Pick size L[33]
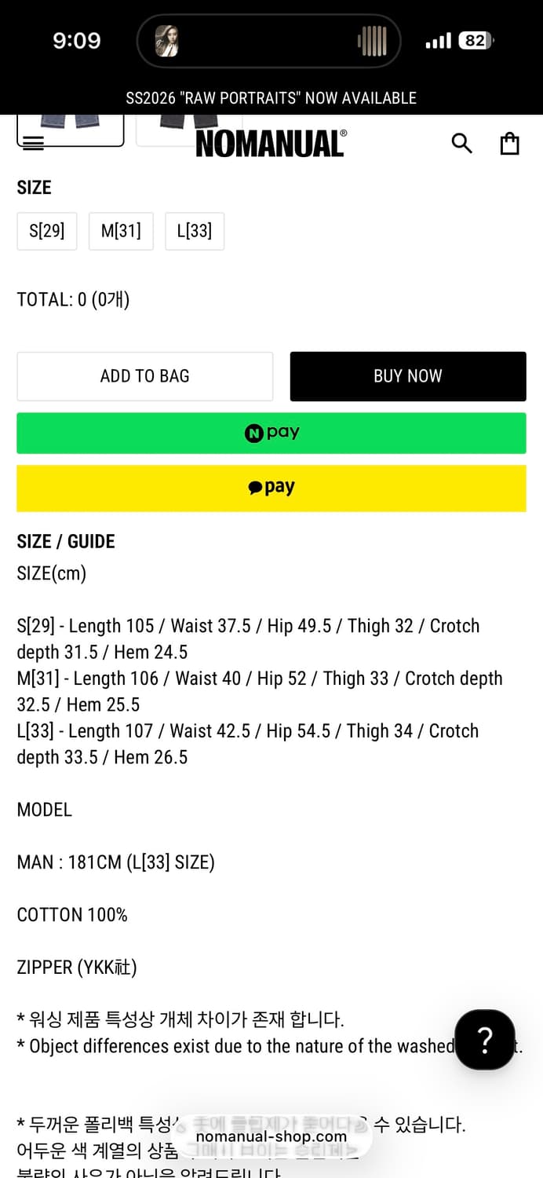Viewport: 543px width, 1178px height. [x=195, y=231]
